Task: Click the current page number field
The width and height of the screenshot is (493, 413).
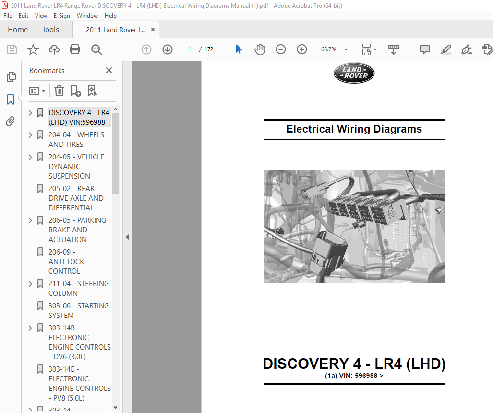Action: tap(190, 49)
